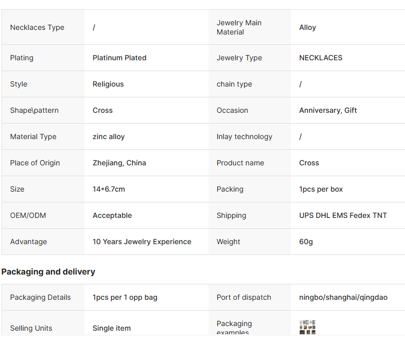Select the "1pcs per box" packing value
The height and width of the screenshot is (341, 405).
pyautogui.click(x=321, y=189)
